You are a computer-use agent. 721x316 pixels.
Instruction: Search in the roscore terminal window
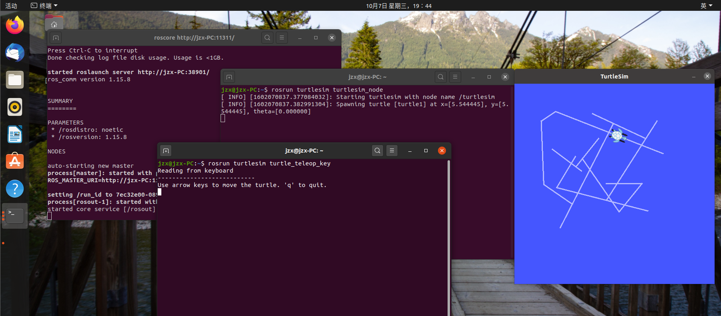(x=267, y=38)
